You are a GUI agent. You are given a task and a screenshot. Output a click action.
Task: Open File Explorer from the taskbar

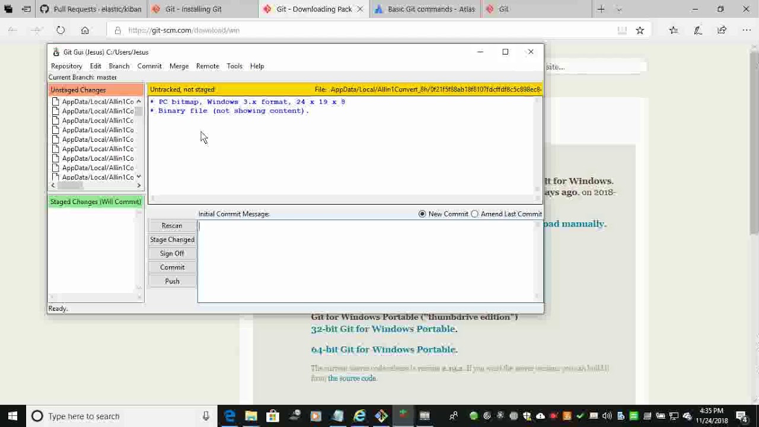(251, 416)
